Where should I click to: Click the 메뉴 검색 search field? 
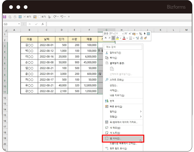[x=123, y=47]
